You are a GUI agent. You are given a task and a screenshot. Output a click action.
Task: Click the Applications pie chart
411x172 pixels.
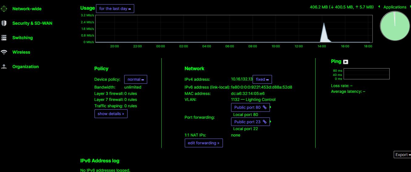tap(395, 26)
